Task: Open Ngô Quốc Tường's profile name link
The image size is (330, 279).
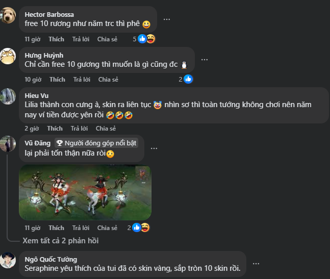Action: point(51,259)
